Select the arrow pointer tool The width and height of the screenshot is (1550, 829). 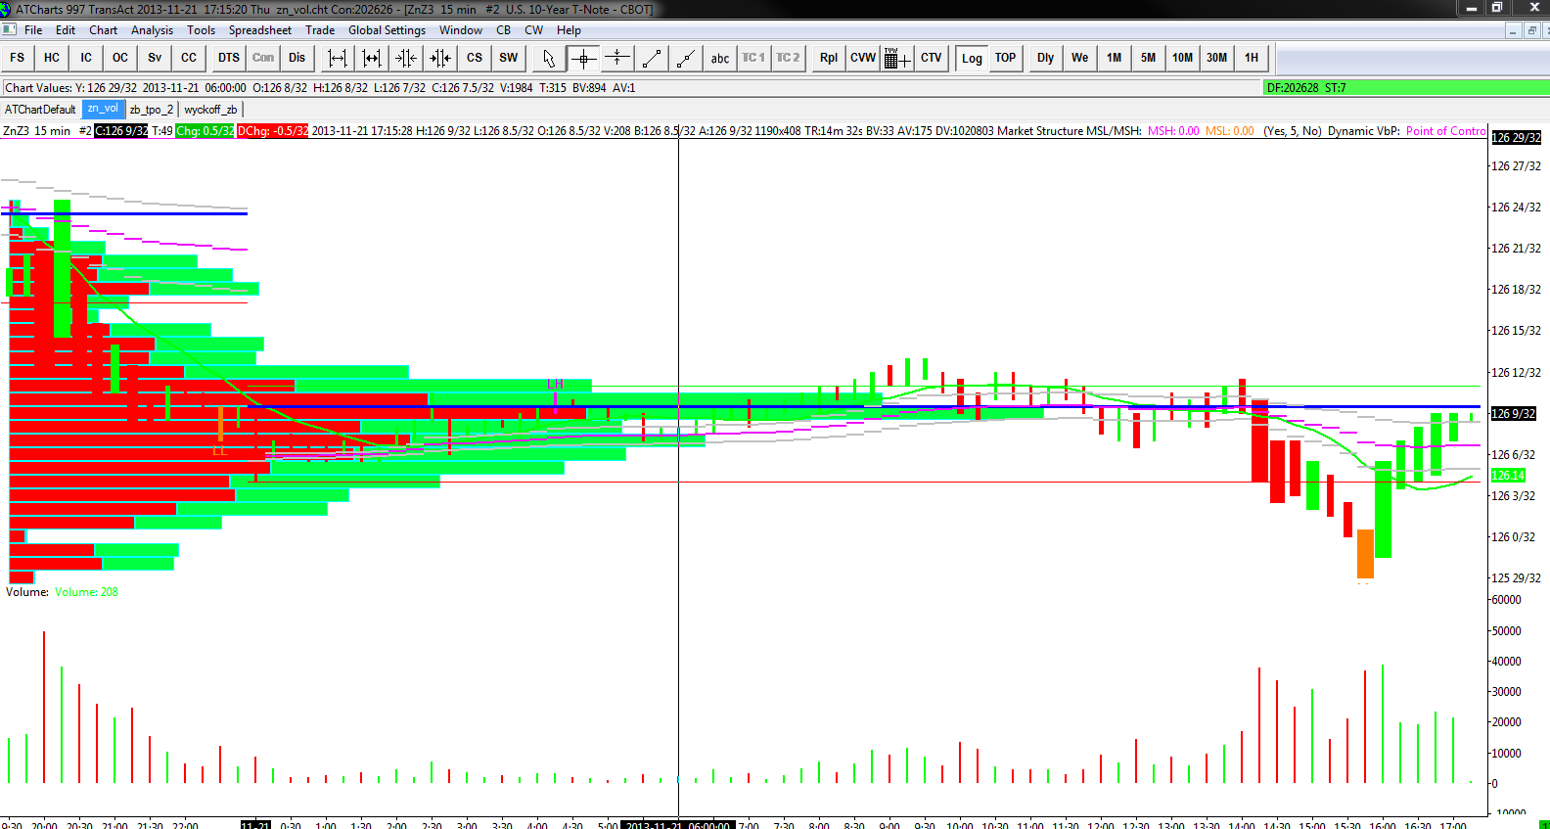[549, 58]
